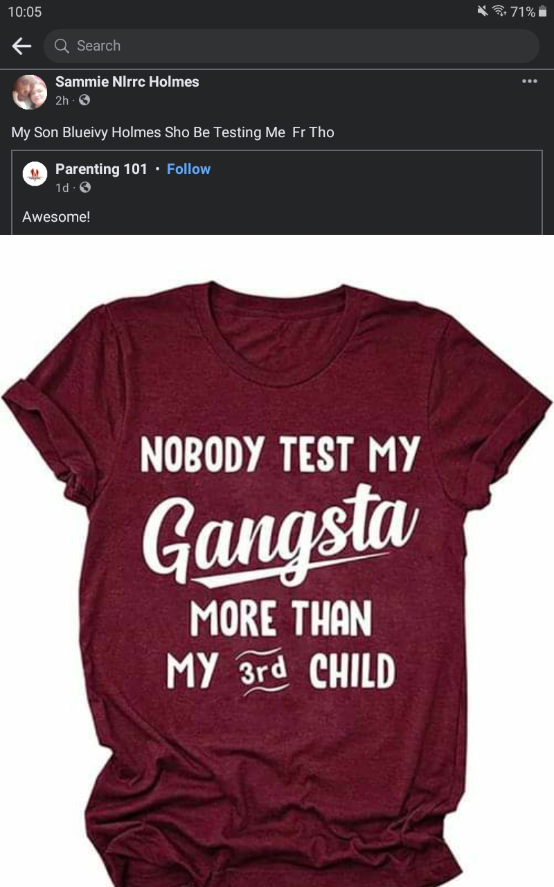Open Sammie Nlrrc Holmes profile name
The height and width of the screenshot is (887, 554).
[127, 82]
